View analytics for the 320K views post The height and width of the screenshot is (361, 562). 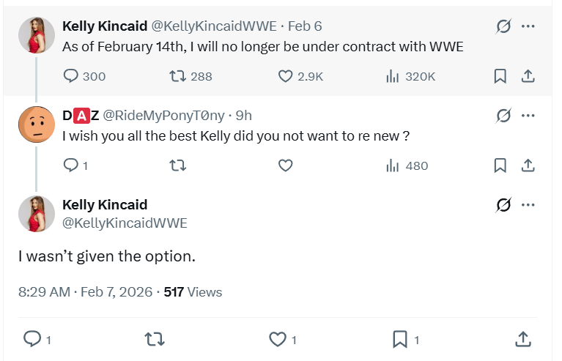393,76
